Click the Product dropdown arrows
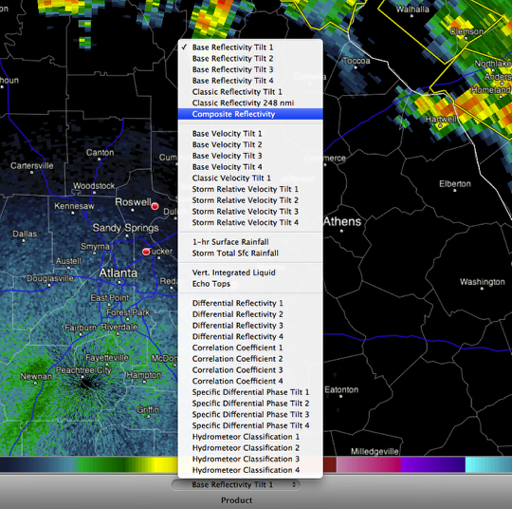512x509 pixels. coord(294,484)
